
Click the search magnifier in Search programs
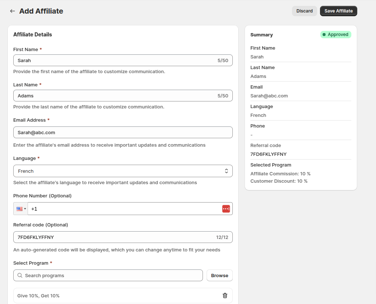pos(20,275)
